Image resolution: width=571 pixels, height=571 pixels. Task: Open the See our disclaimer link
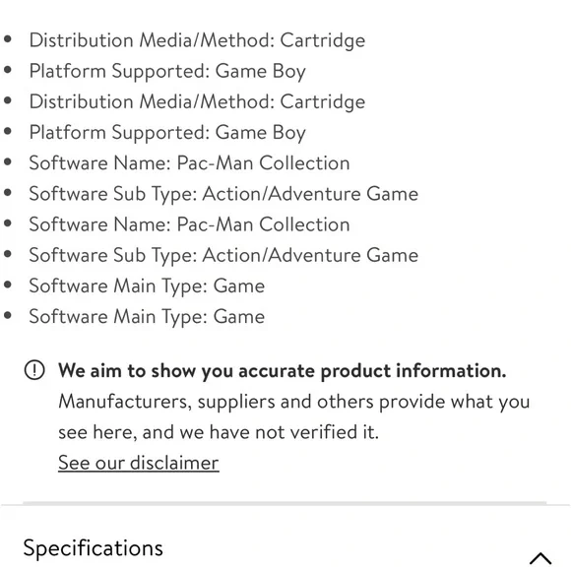click(x=139, y=463)
